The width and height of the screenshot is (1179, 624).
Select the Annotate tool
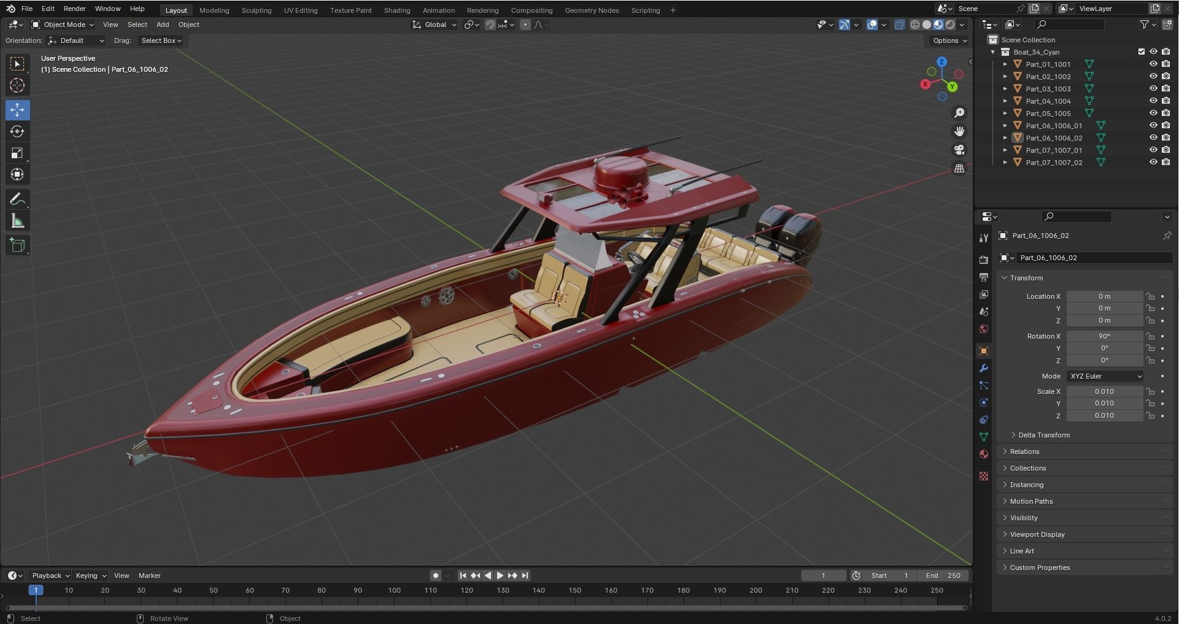pos(17,199)
